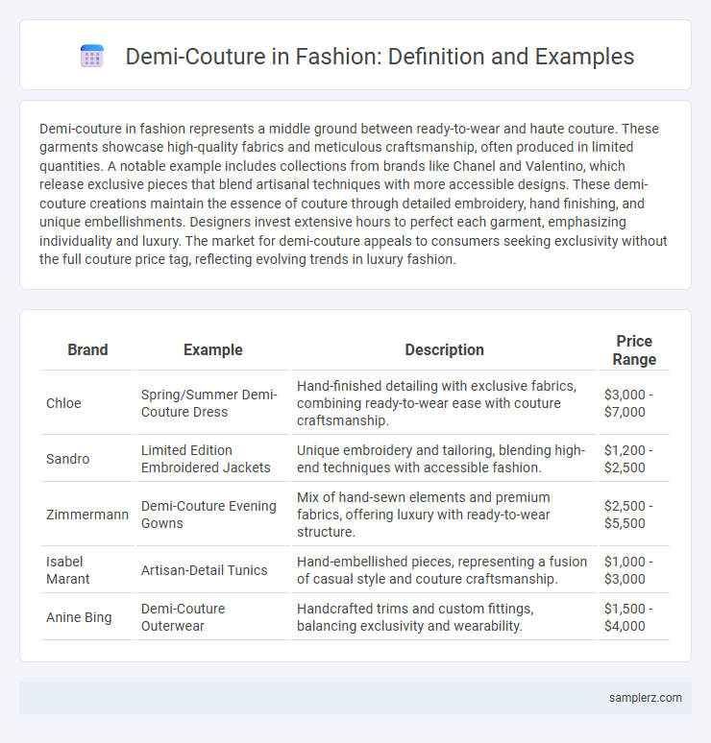
Task: Click the title 'Demi-Couture in Fashion: Definition and Examples'
Action: click(x=380, y=57)
